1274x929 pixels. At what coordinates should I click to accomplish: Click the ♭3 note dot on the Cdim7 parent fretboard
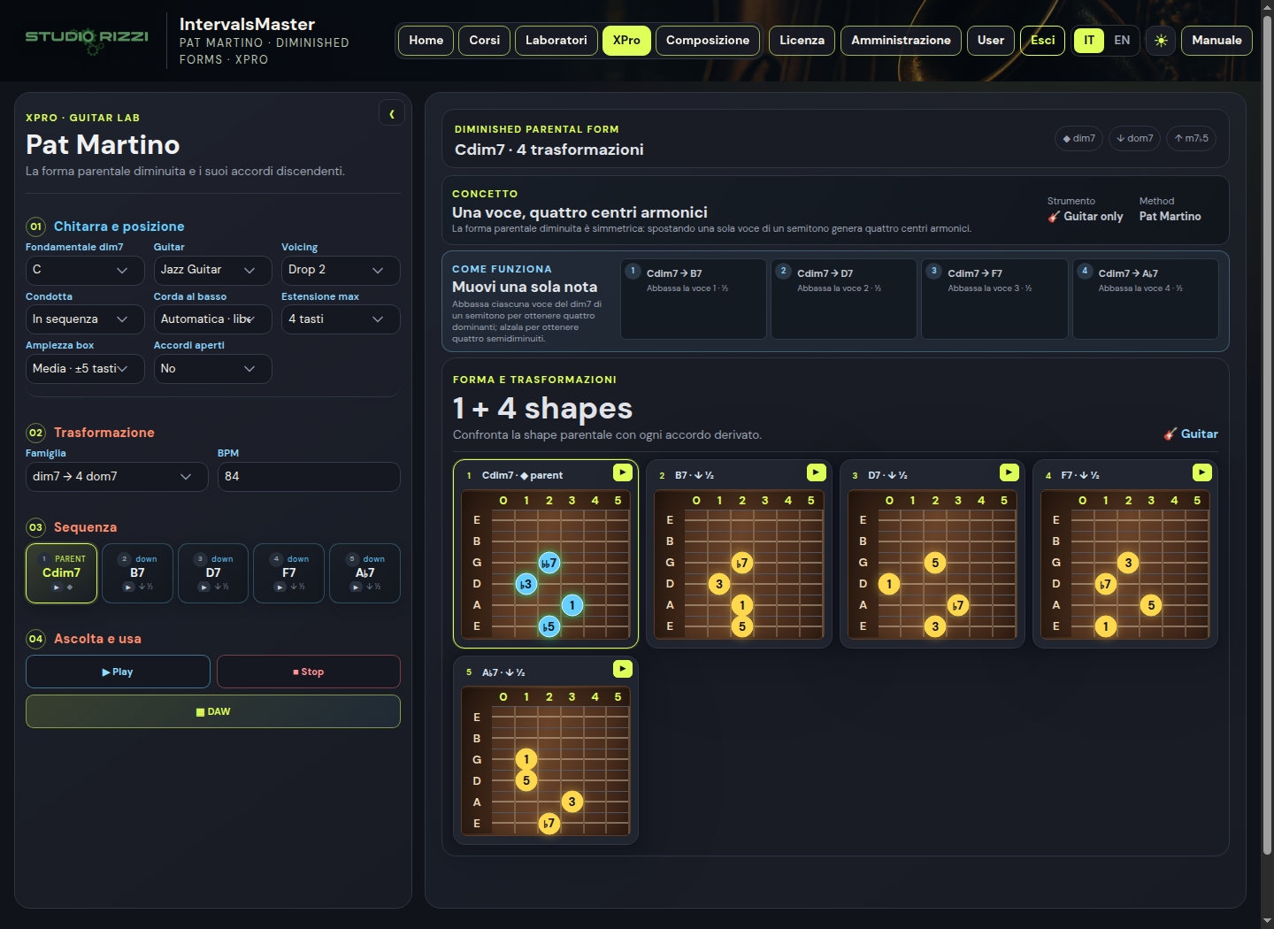point(526,584)
